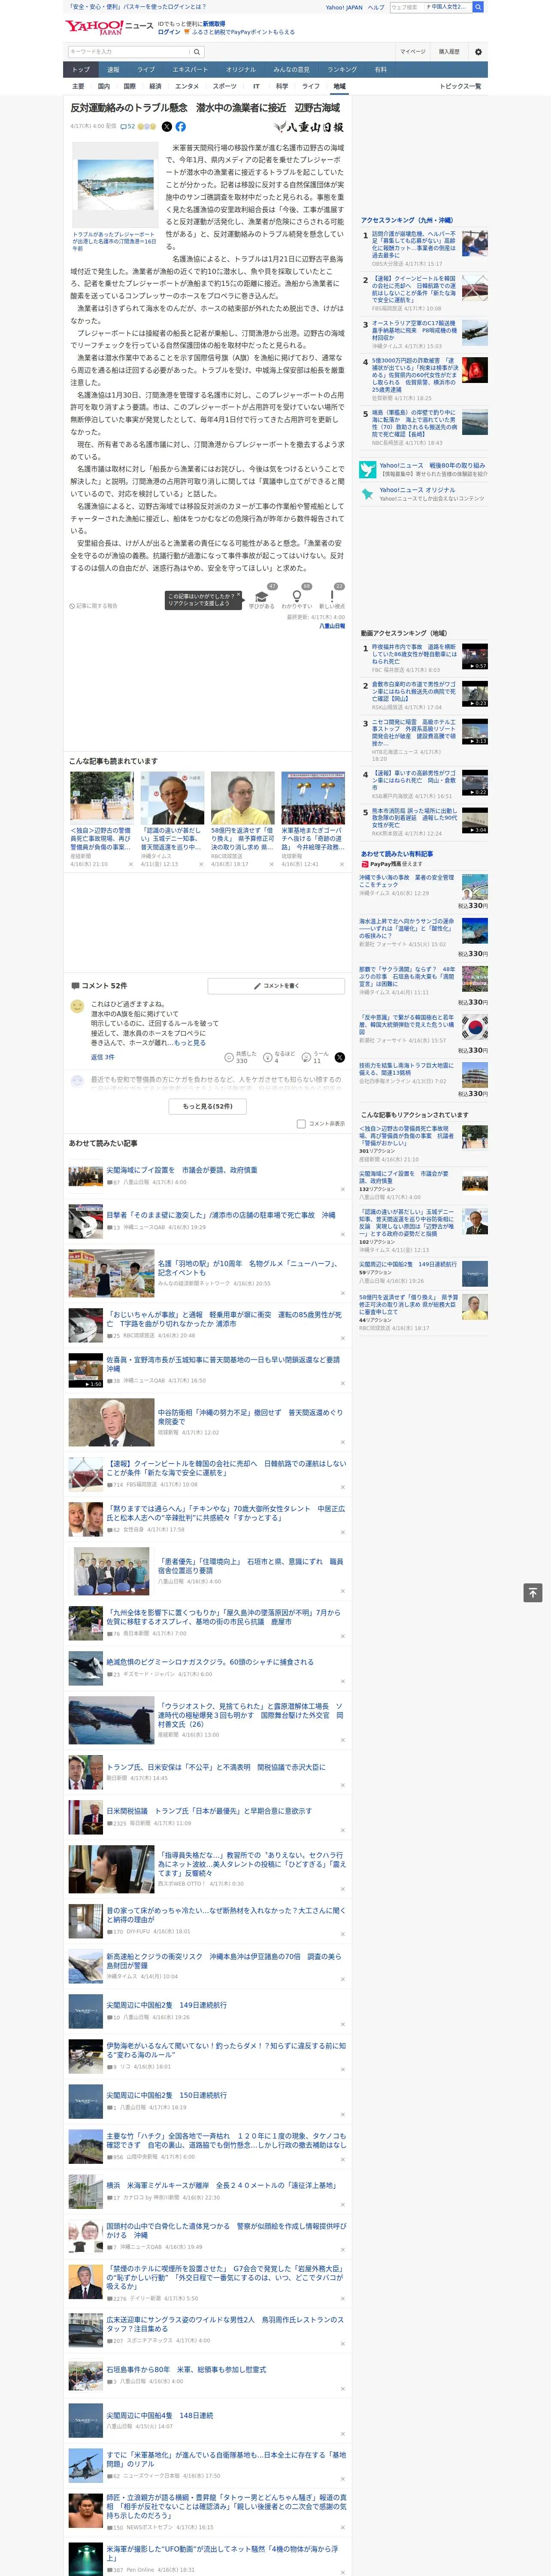Open the 絶滅危惧のピグミーシロナガスクジラ article
This screenshot has width=551, height=2576.
[210, 1662]
